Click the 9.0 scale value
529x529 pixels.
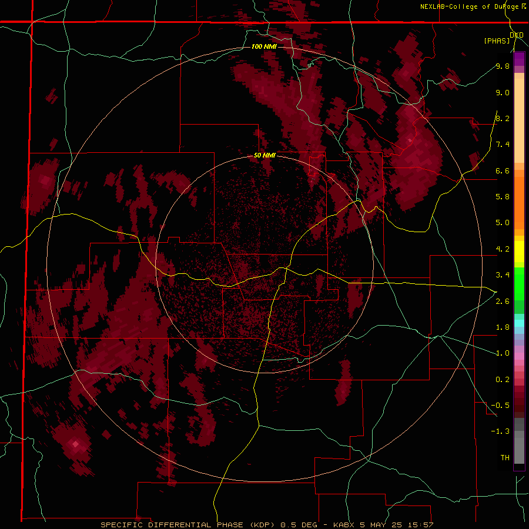tap(503, 92)
